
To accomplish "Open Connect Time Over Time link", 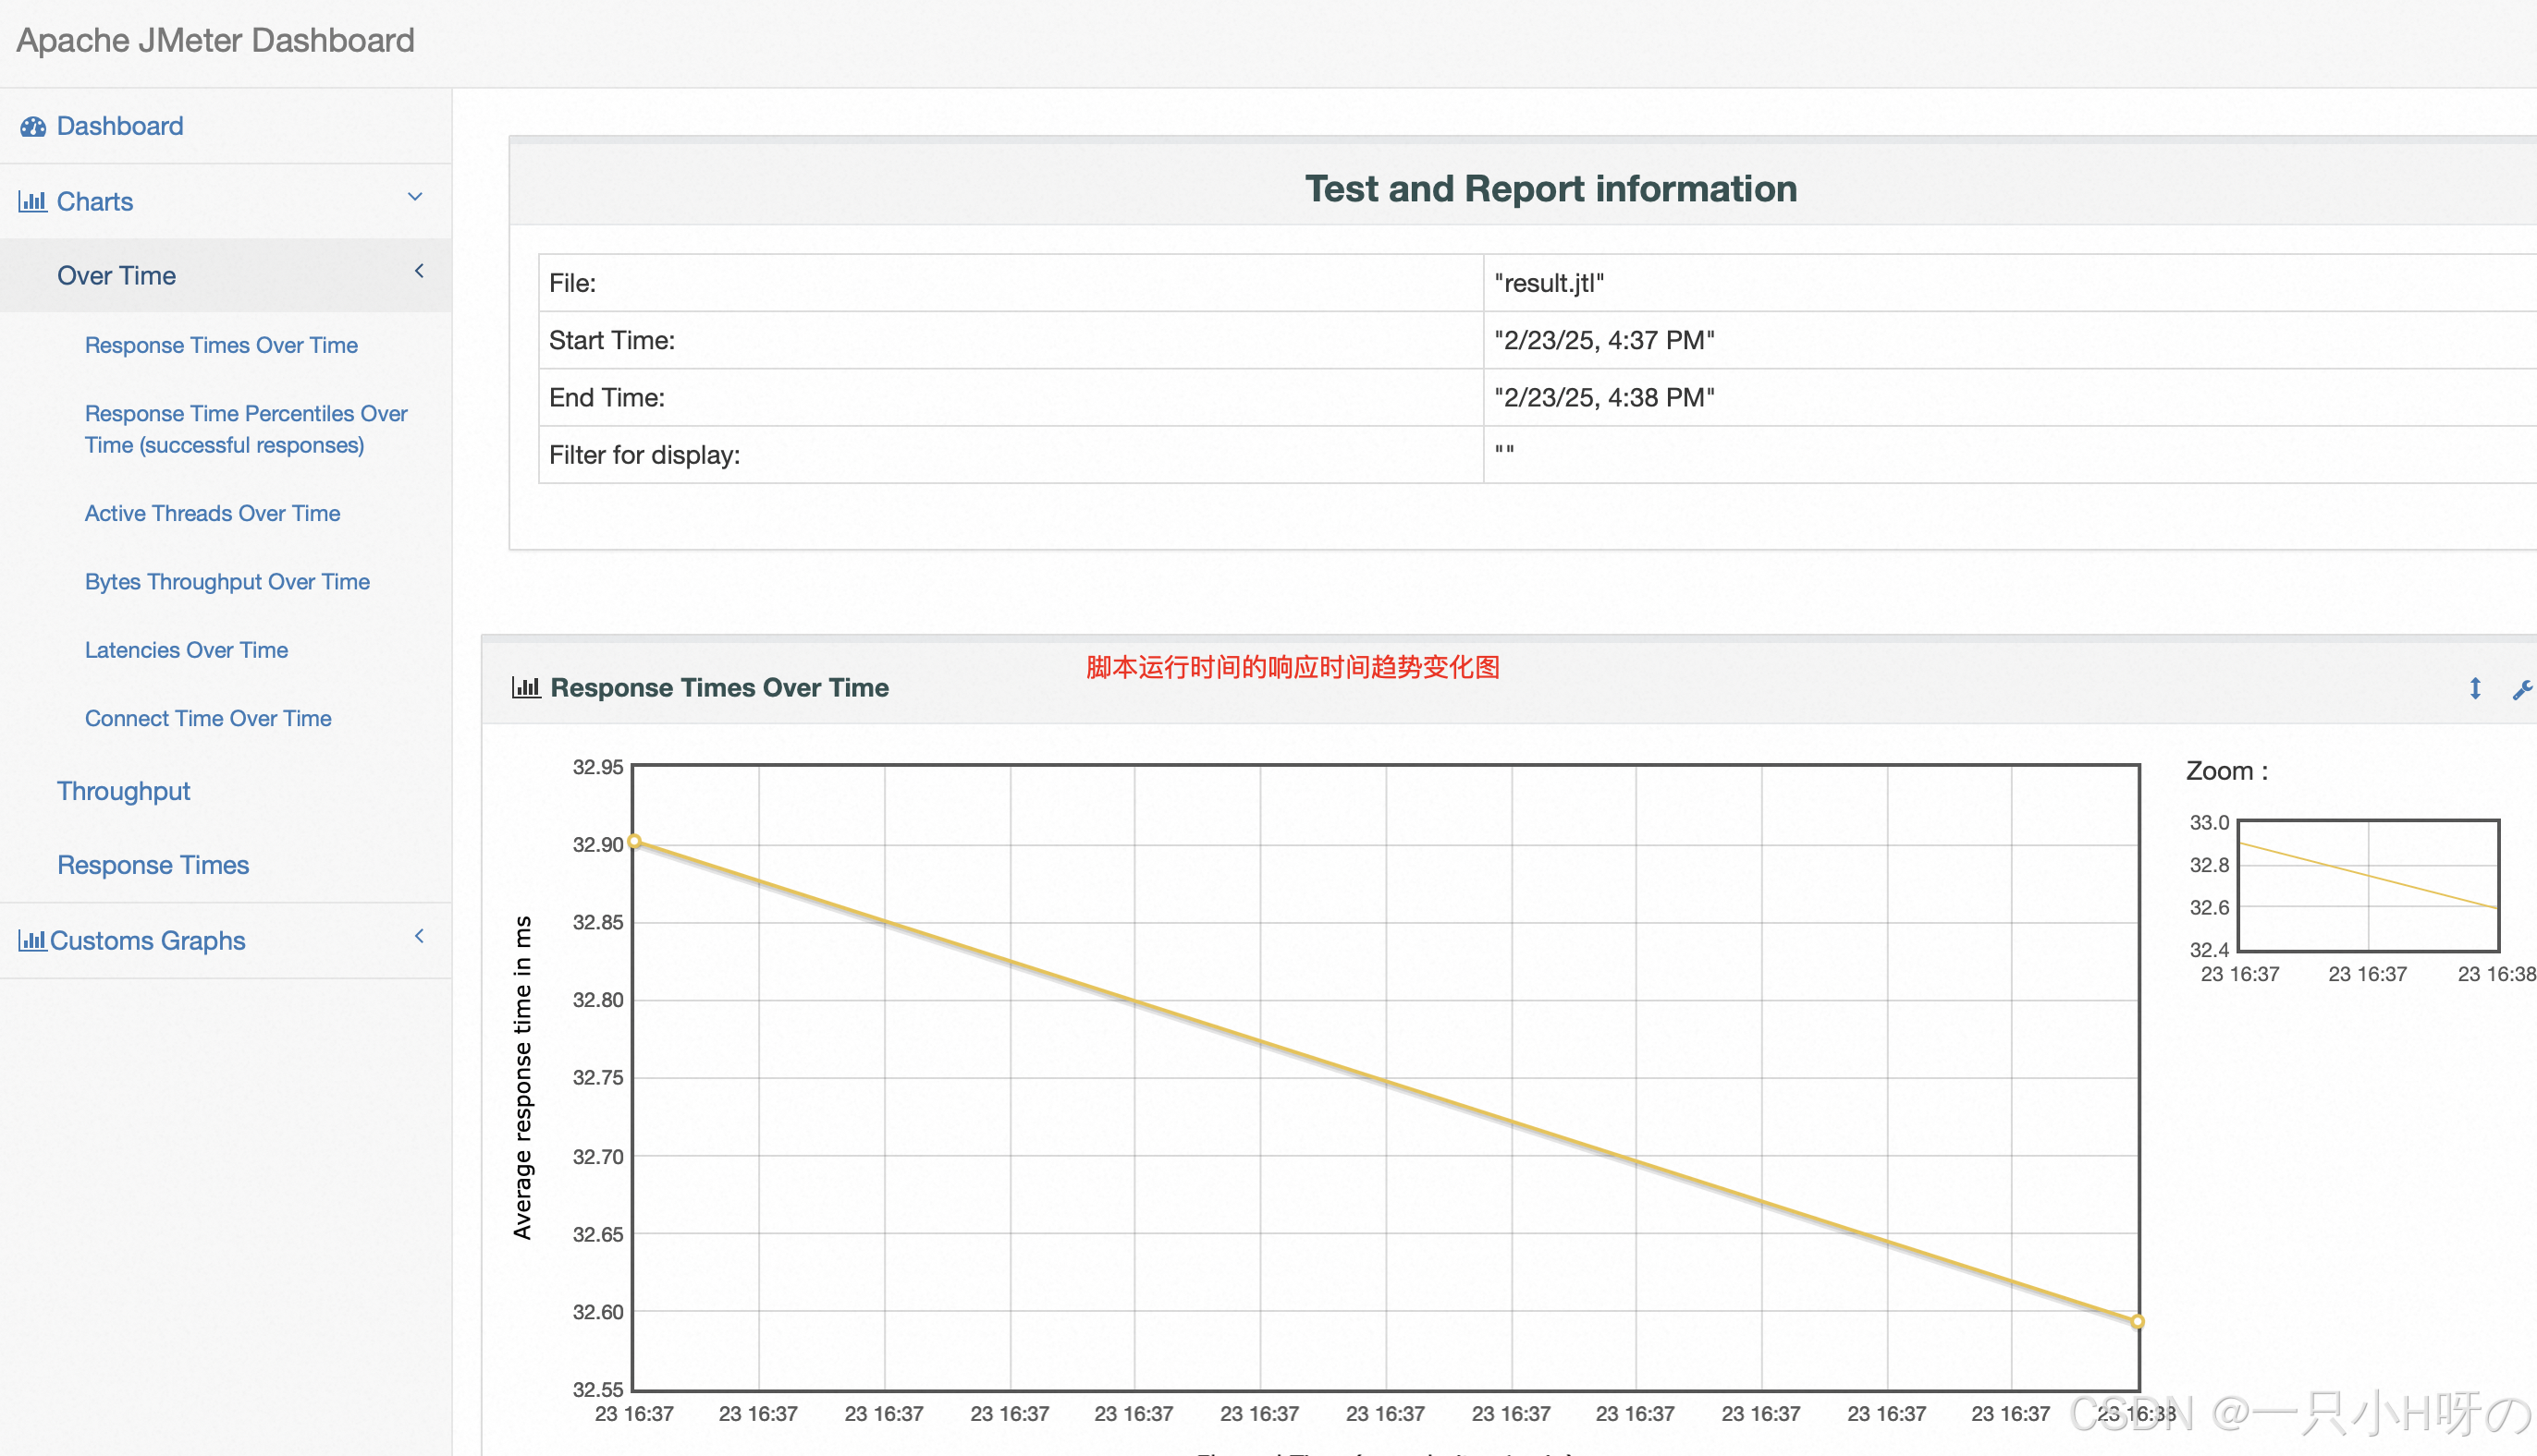I will [x=208, y=718].
